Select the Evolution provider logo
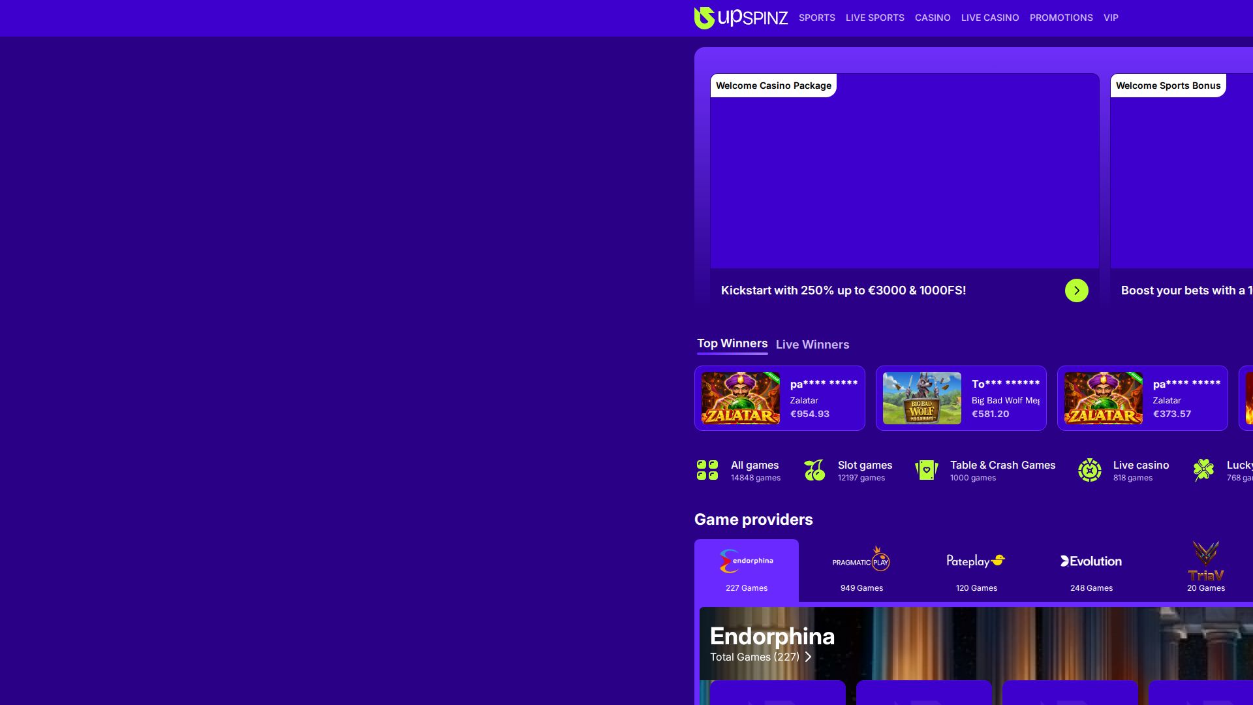Image resolution: width=1253 pixels, height=705 pixels. 1091,561
